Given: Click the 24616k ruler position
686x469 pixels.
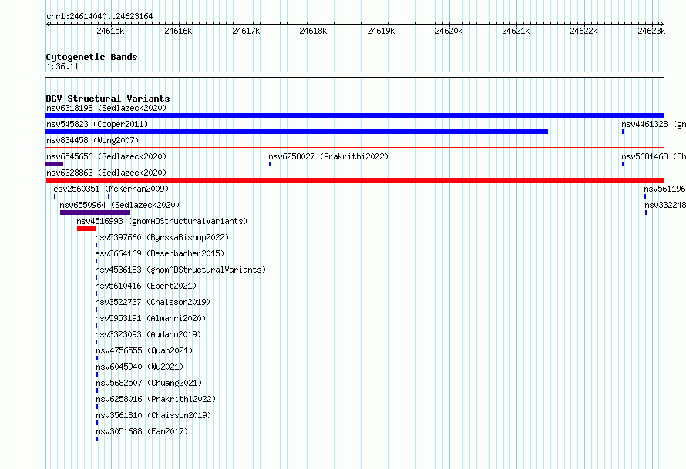Looking at the screenshot, I should click(178, 31).
